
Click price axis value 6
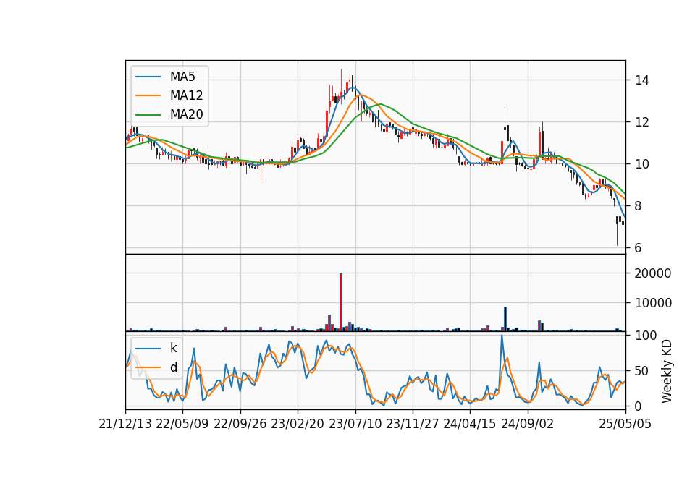639,248
